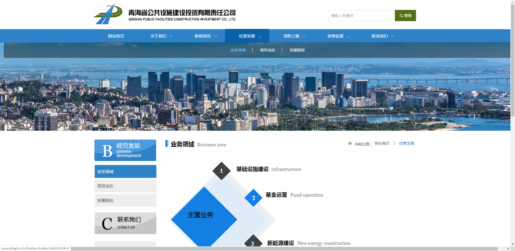Click the horizontal scrollbar thumb

[x=284, y=249]
